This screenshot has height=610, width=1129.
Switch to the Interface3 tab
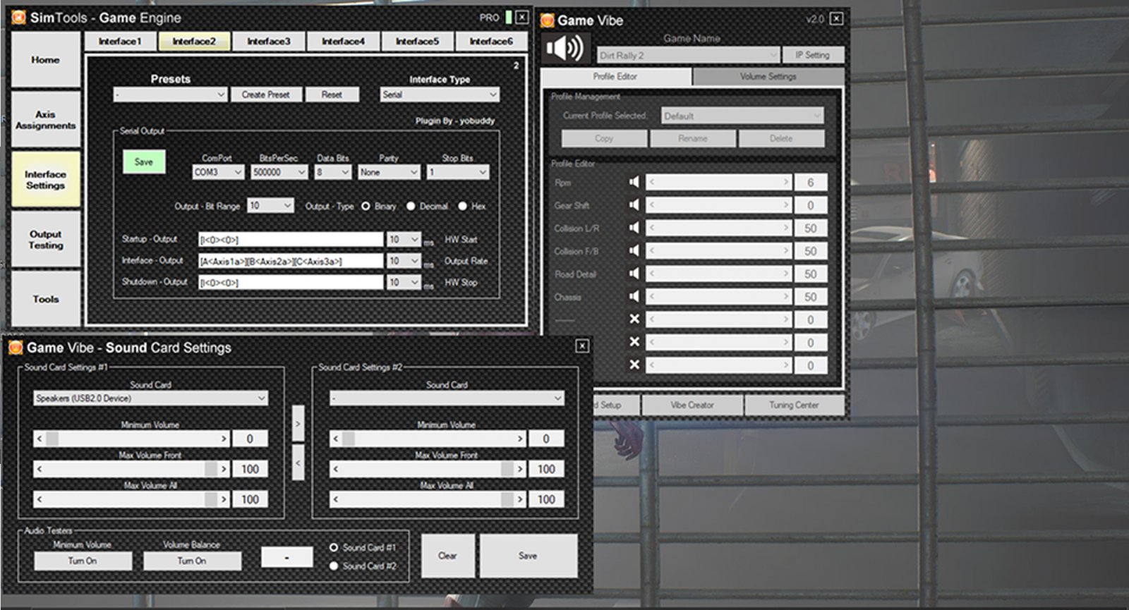(268, 42)
